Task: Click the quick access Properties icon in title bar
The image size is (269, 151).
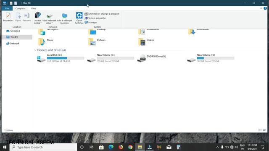Action: [11, 3]
